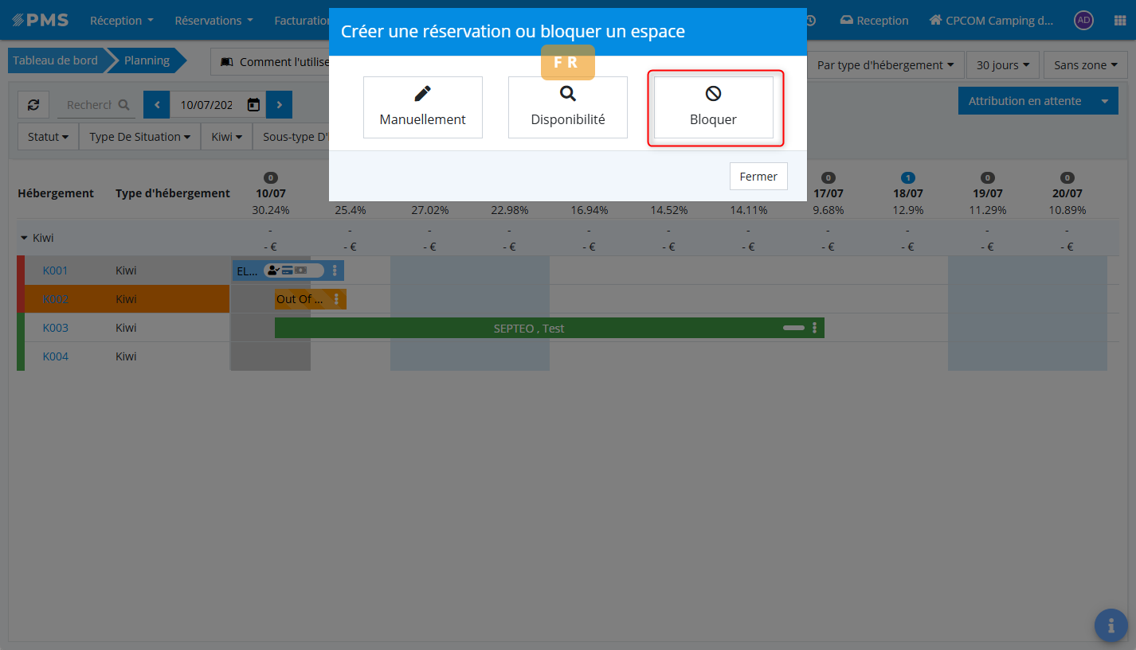The width and height of the screenshot is (1136, 650).
Task: Open the Réservations menu
Action: pos(213,21)
